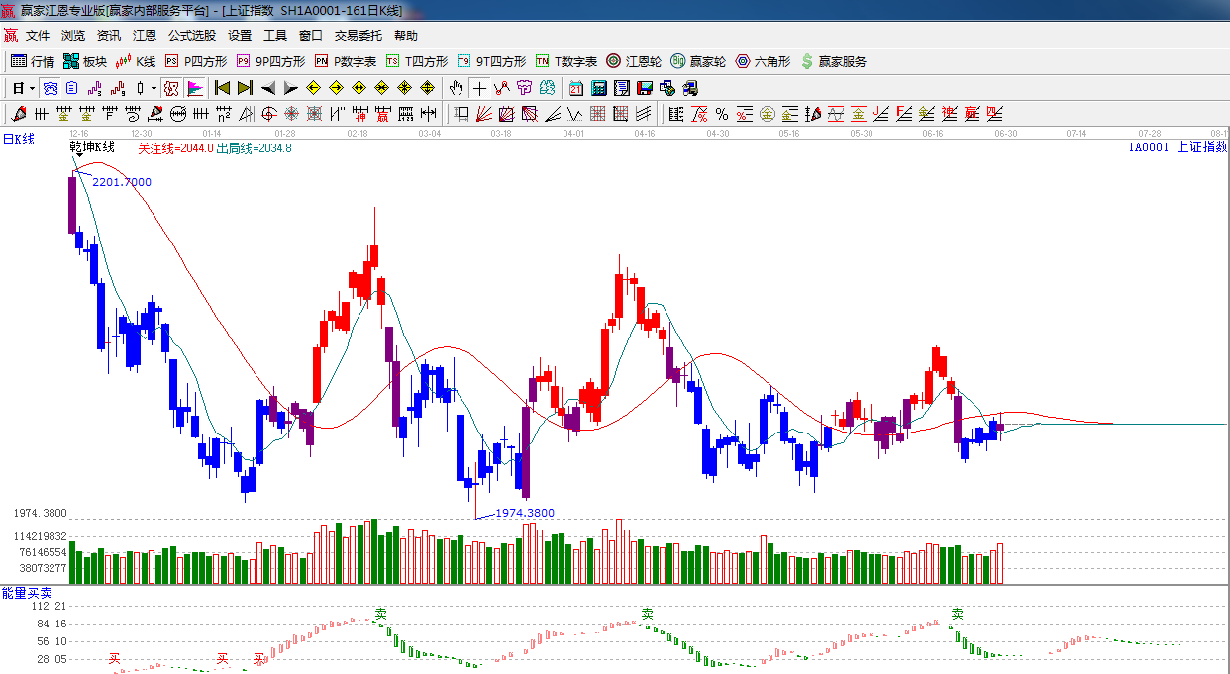Viewport: 1230px width, 674px height.
Task: Click the 1974.3800 low price marker
Action: 524,513
